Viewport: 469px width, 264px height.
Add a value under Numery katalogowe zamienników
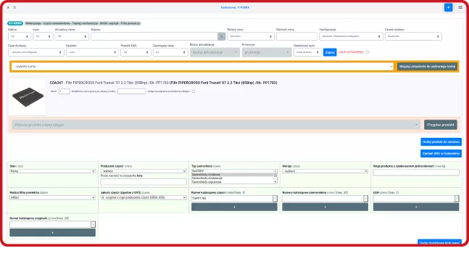tap(325, 207)
